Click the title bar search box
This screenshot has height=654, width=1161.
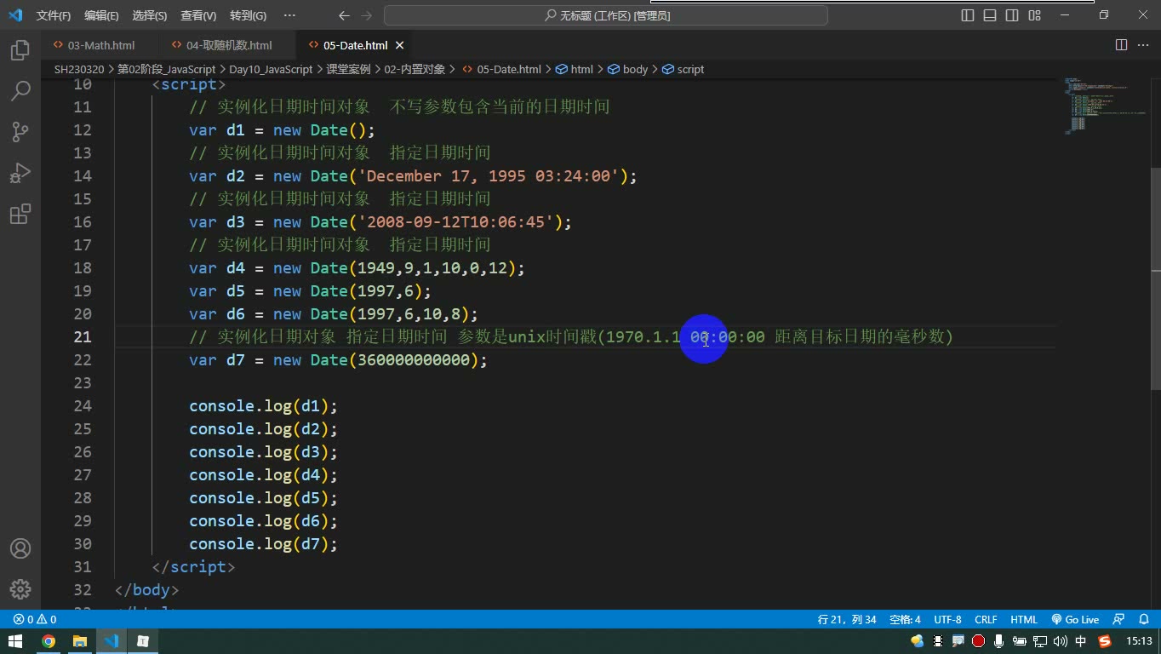tap(606, 15)
